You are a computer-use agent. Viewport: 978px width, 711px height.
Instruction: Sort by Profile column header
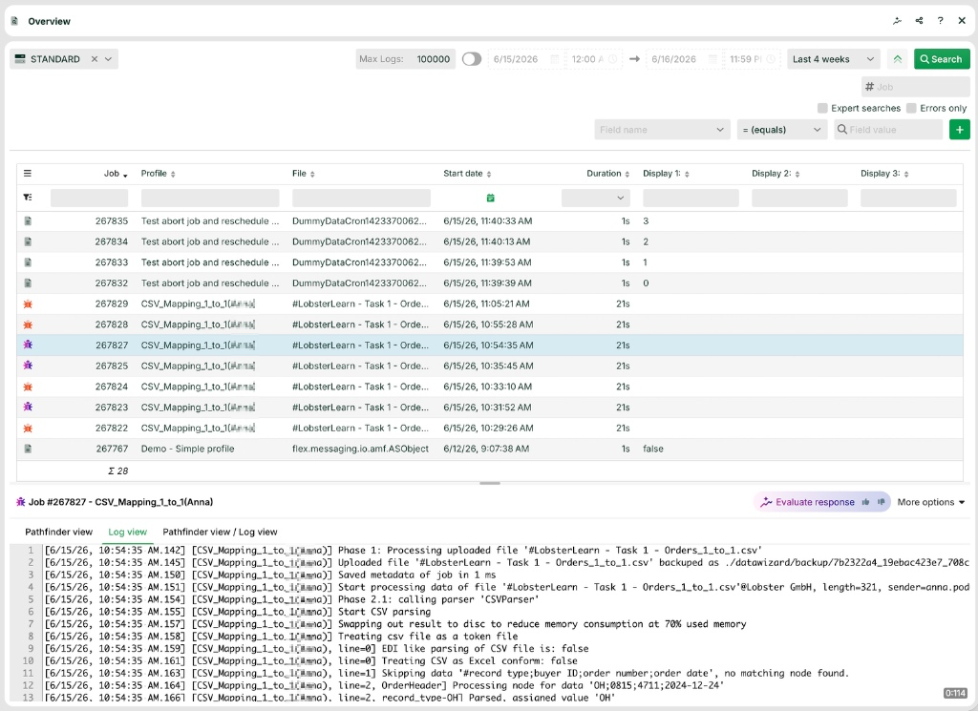(x=158, y=174)
